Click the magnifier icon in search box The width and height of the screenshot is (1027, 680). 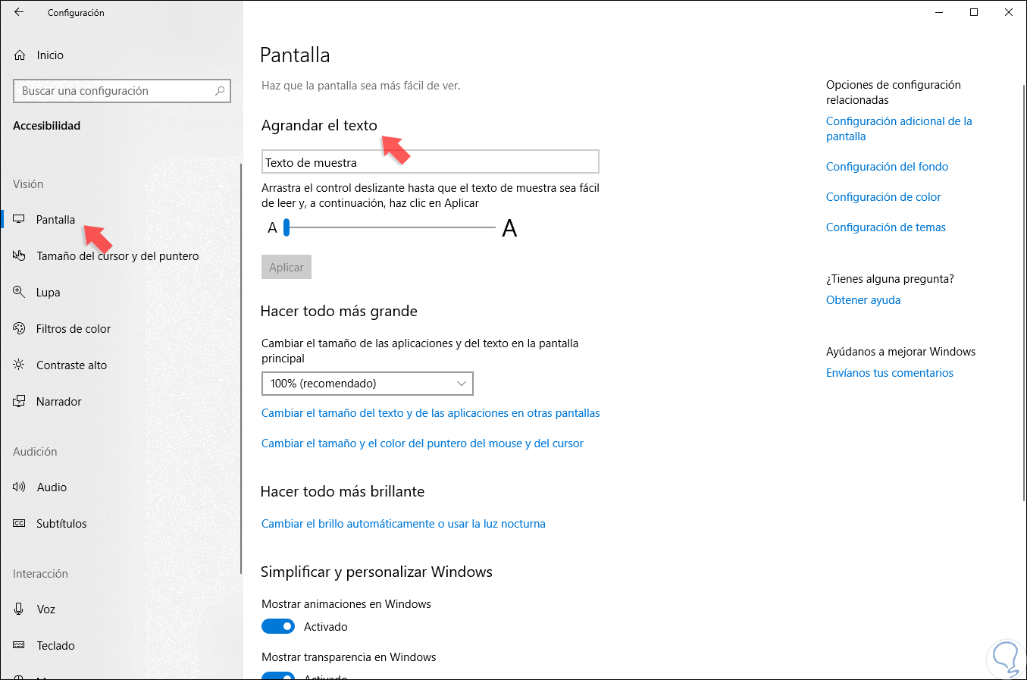point(220,91)
